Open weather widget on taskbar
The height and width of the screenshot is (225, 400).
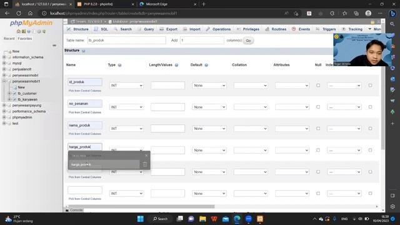coord(19,219)
